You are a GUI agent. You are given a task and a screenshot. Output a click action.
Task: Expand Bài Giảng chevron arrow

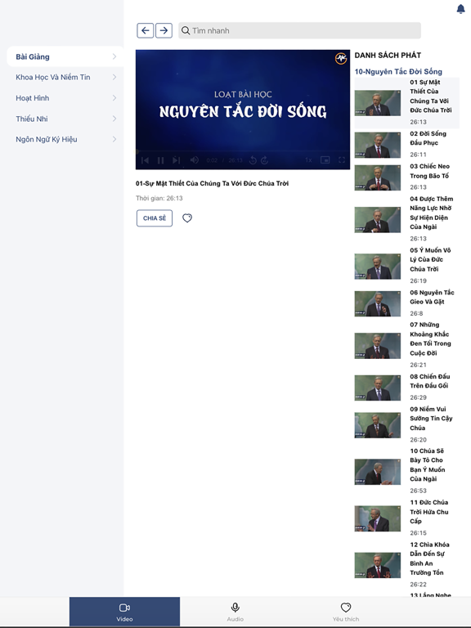coord(114,56)
